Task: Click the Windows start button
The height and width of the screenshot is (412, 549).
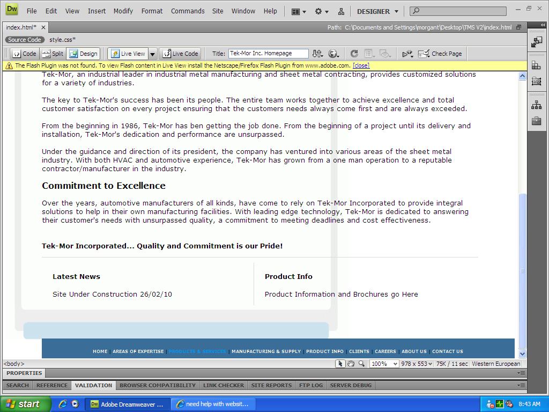Action: tap(25, 404)
